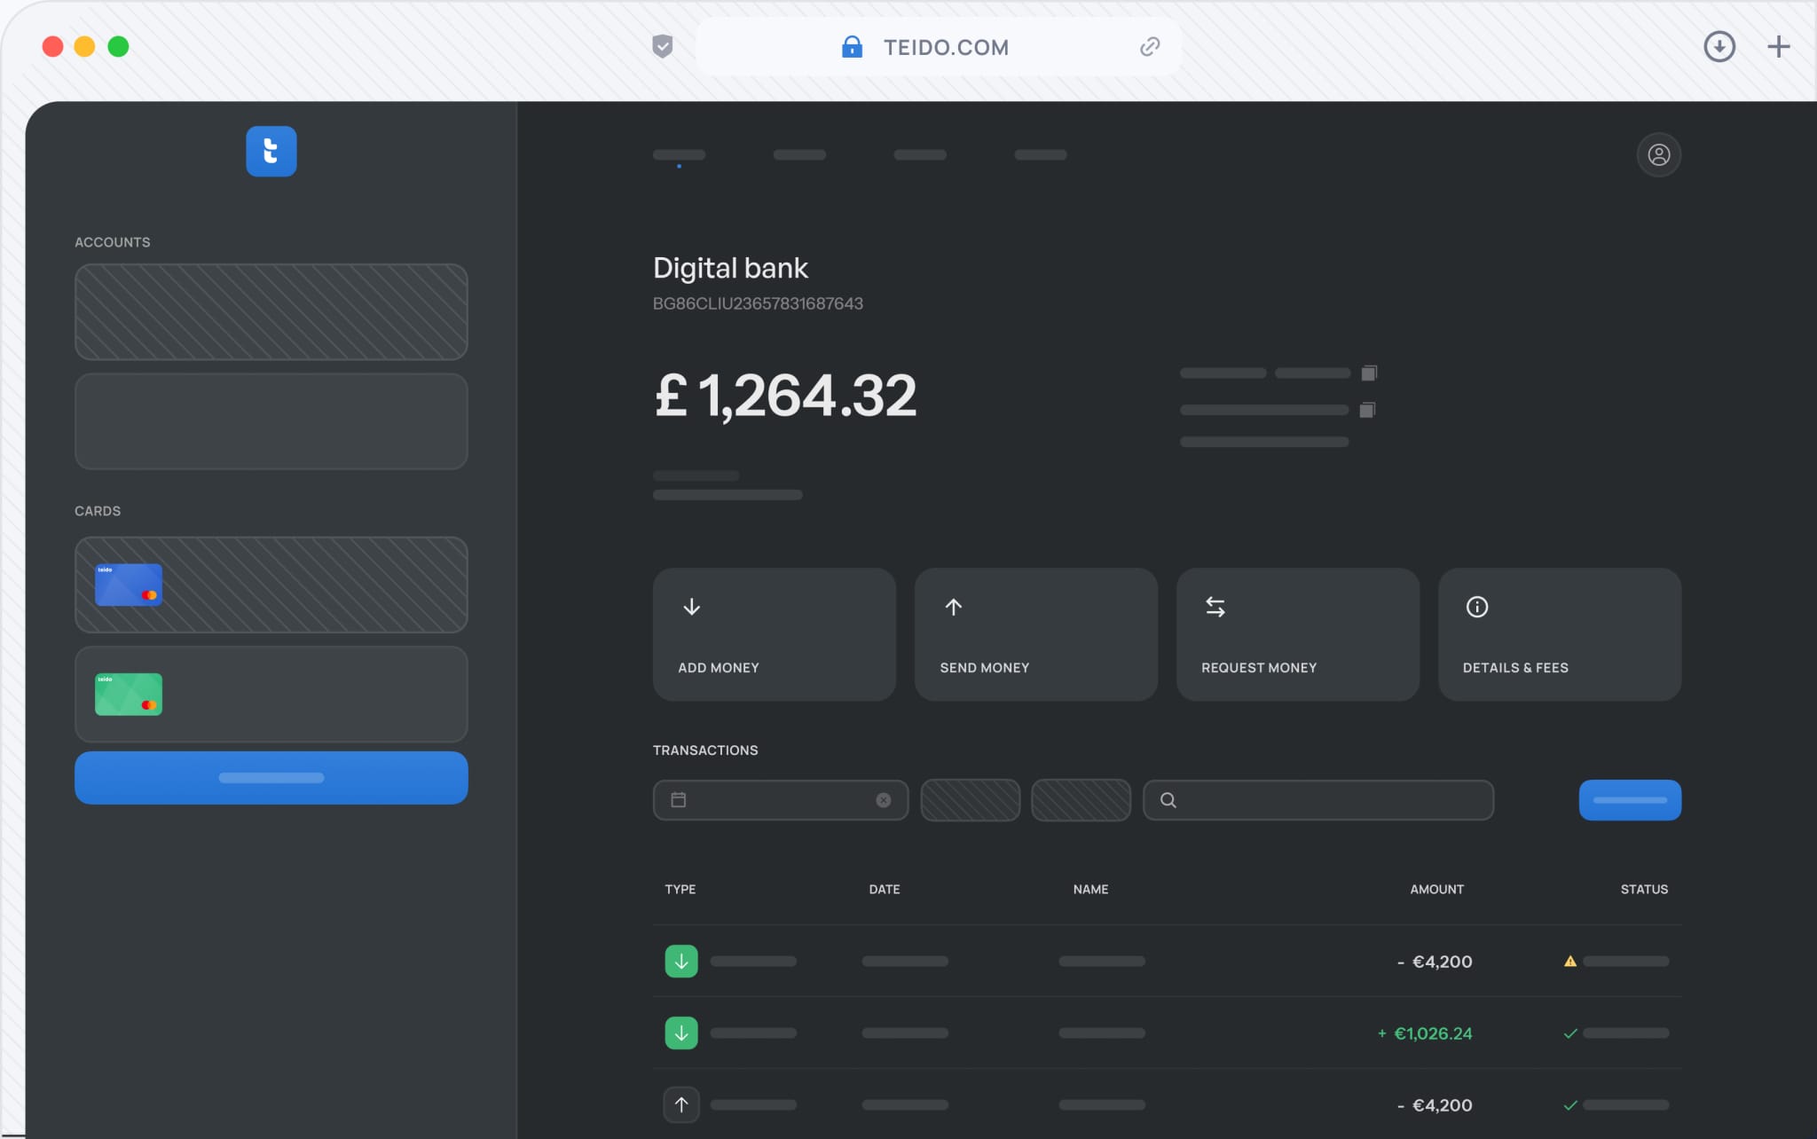Open a new tab with plus icon

pyautogui.click(x=1778, y=47)
